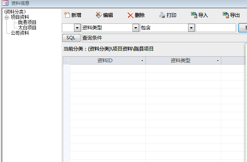Open 资料类型 column header filter arrow
Viewport: 247px width, 162px height.
[218, 61]
